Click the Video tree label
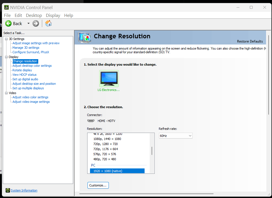Screen dimensions: 272x198 pyautogui.click(x=12, y=93)
